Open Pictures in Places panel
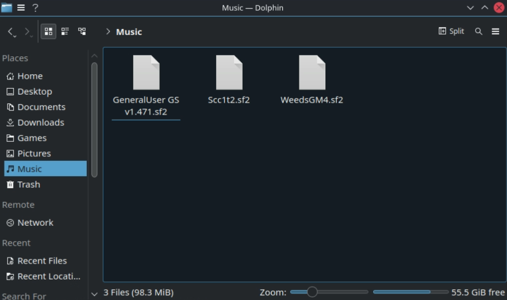Image resolution: width=507 pixels, height=300 pixels. [x=45, y=154]
